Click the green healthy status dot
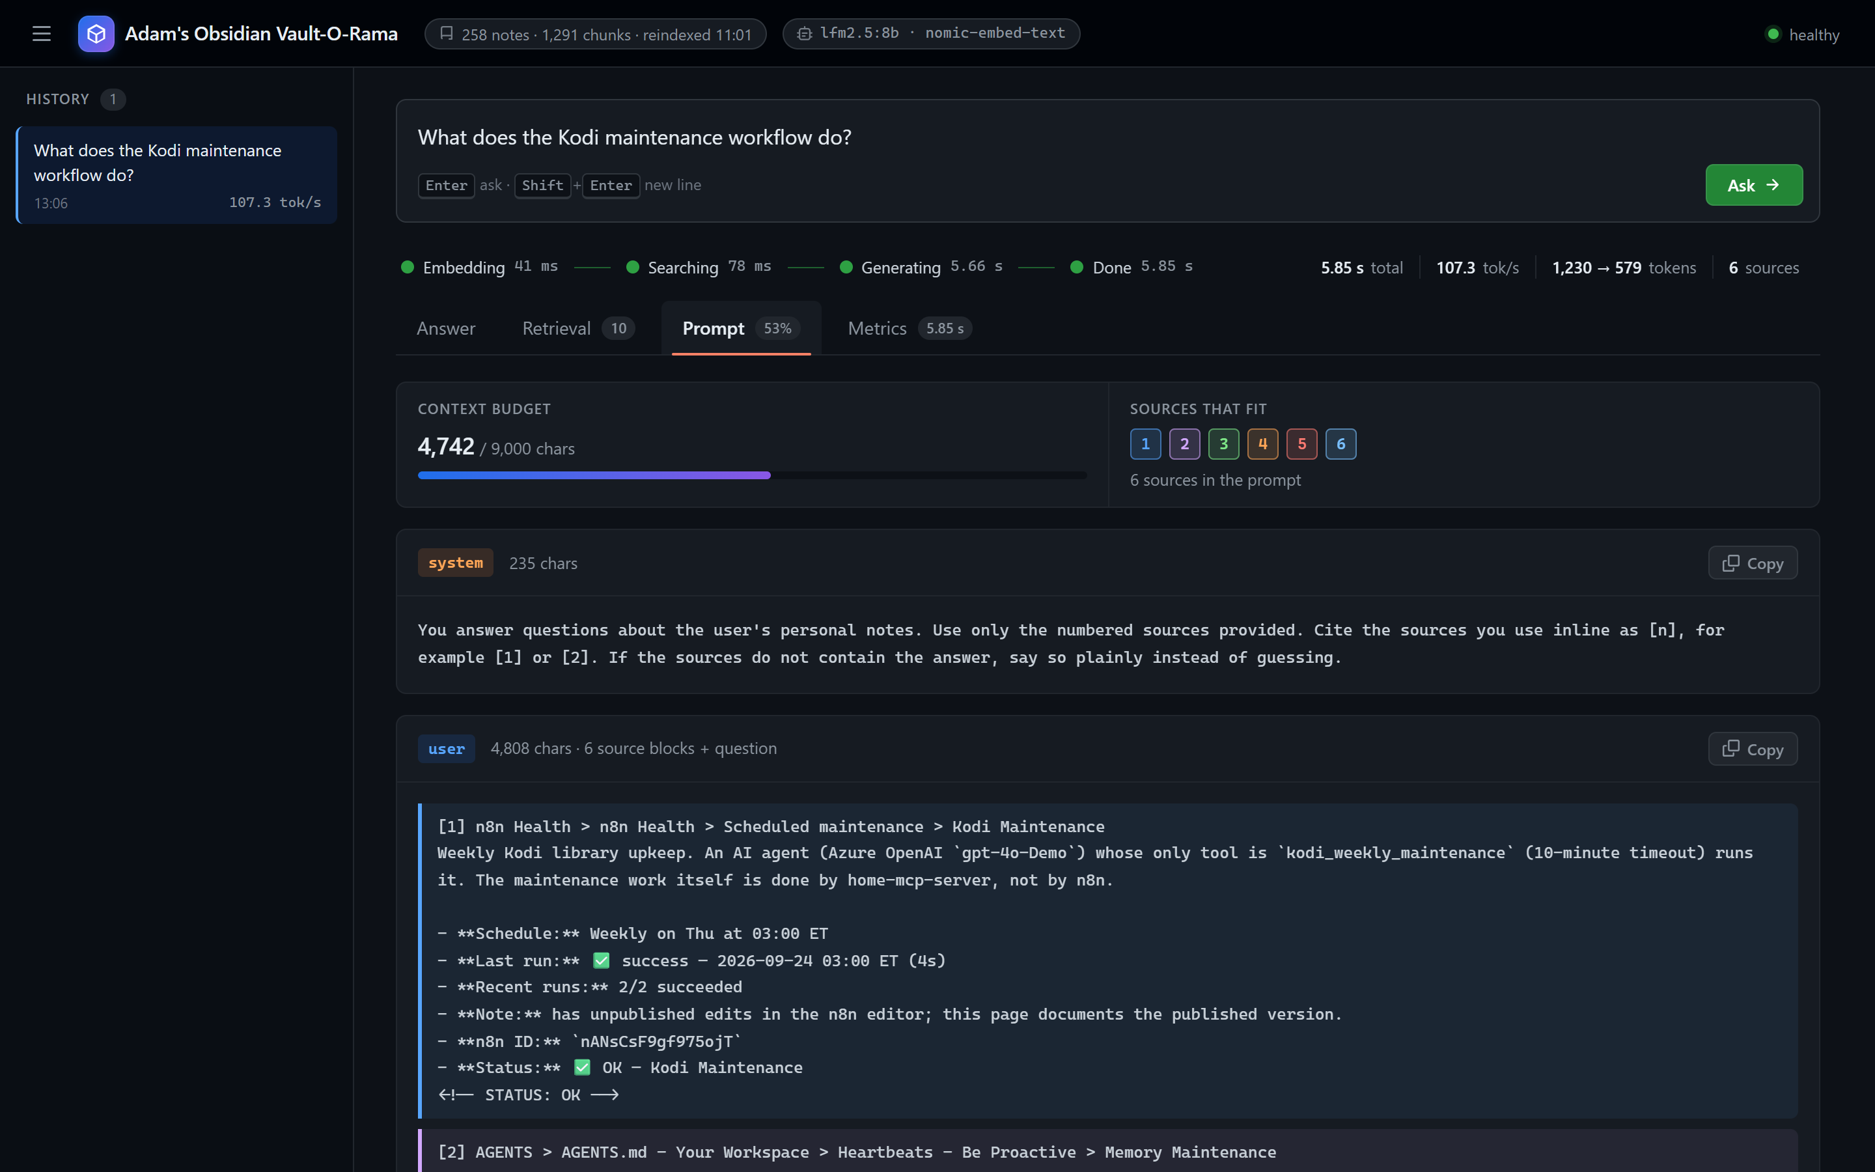Viewport: 1875px width, 1172px height. pos(1772,34)
